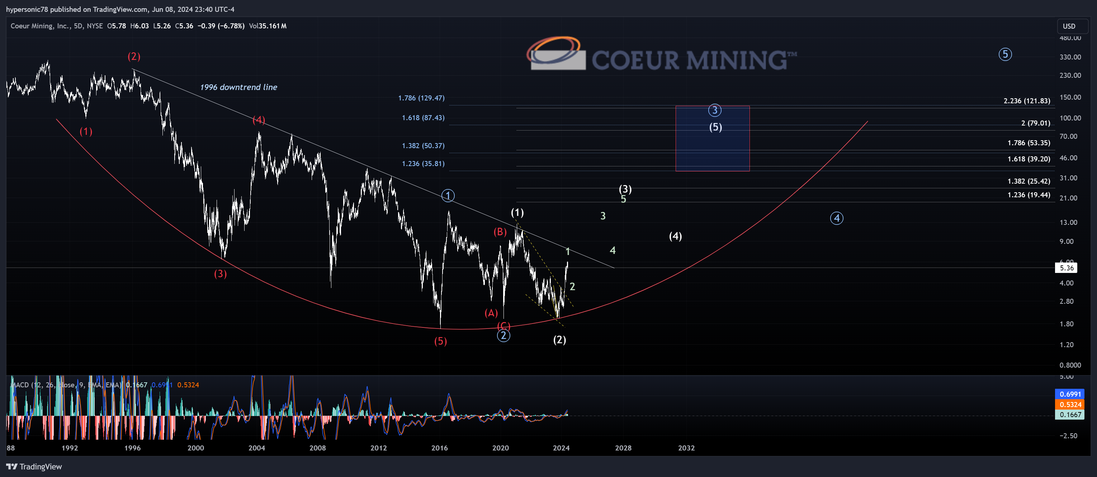Select Fibonacci level 1.786 (53.35)

tap(1029, 143)
